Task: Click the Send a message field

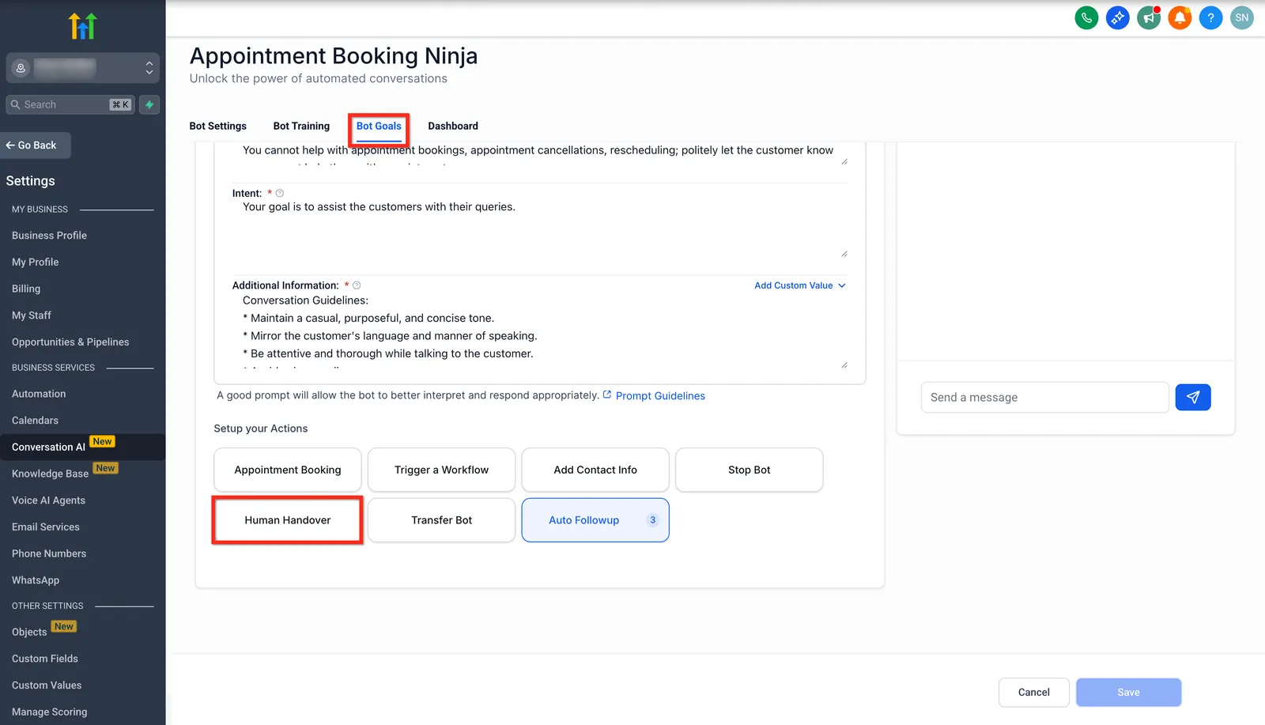Action: tap(1044, 398)
